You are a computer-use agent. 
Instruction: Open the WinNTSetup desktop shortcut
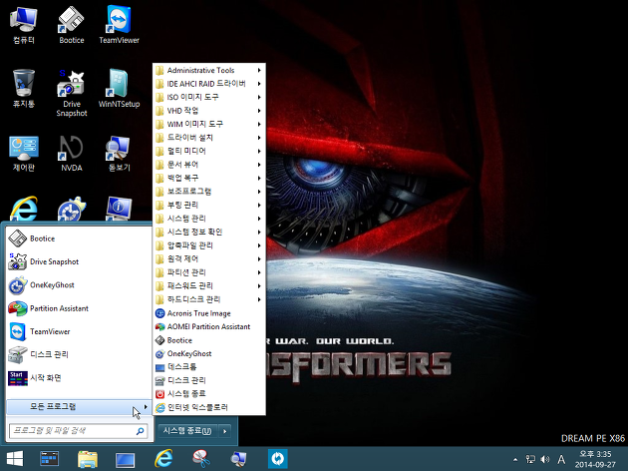[x=119, y=89]
